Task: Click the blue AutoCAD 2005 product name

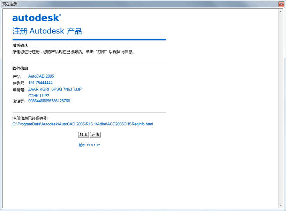Action: click(x=41, y=76)
